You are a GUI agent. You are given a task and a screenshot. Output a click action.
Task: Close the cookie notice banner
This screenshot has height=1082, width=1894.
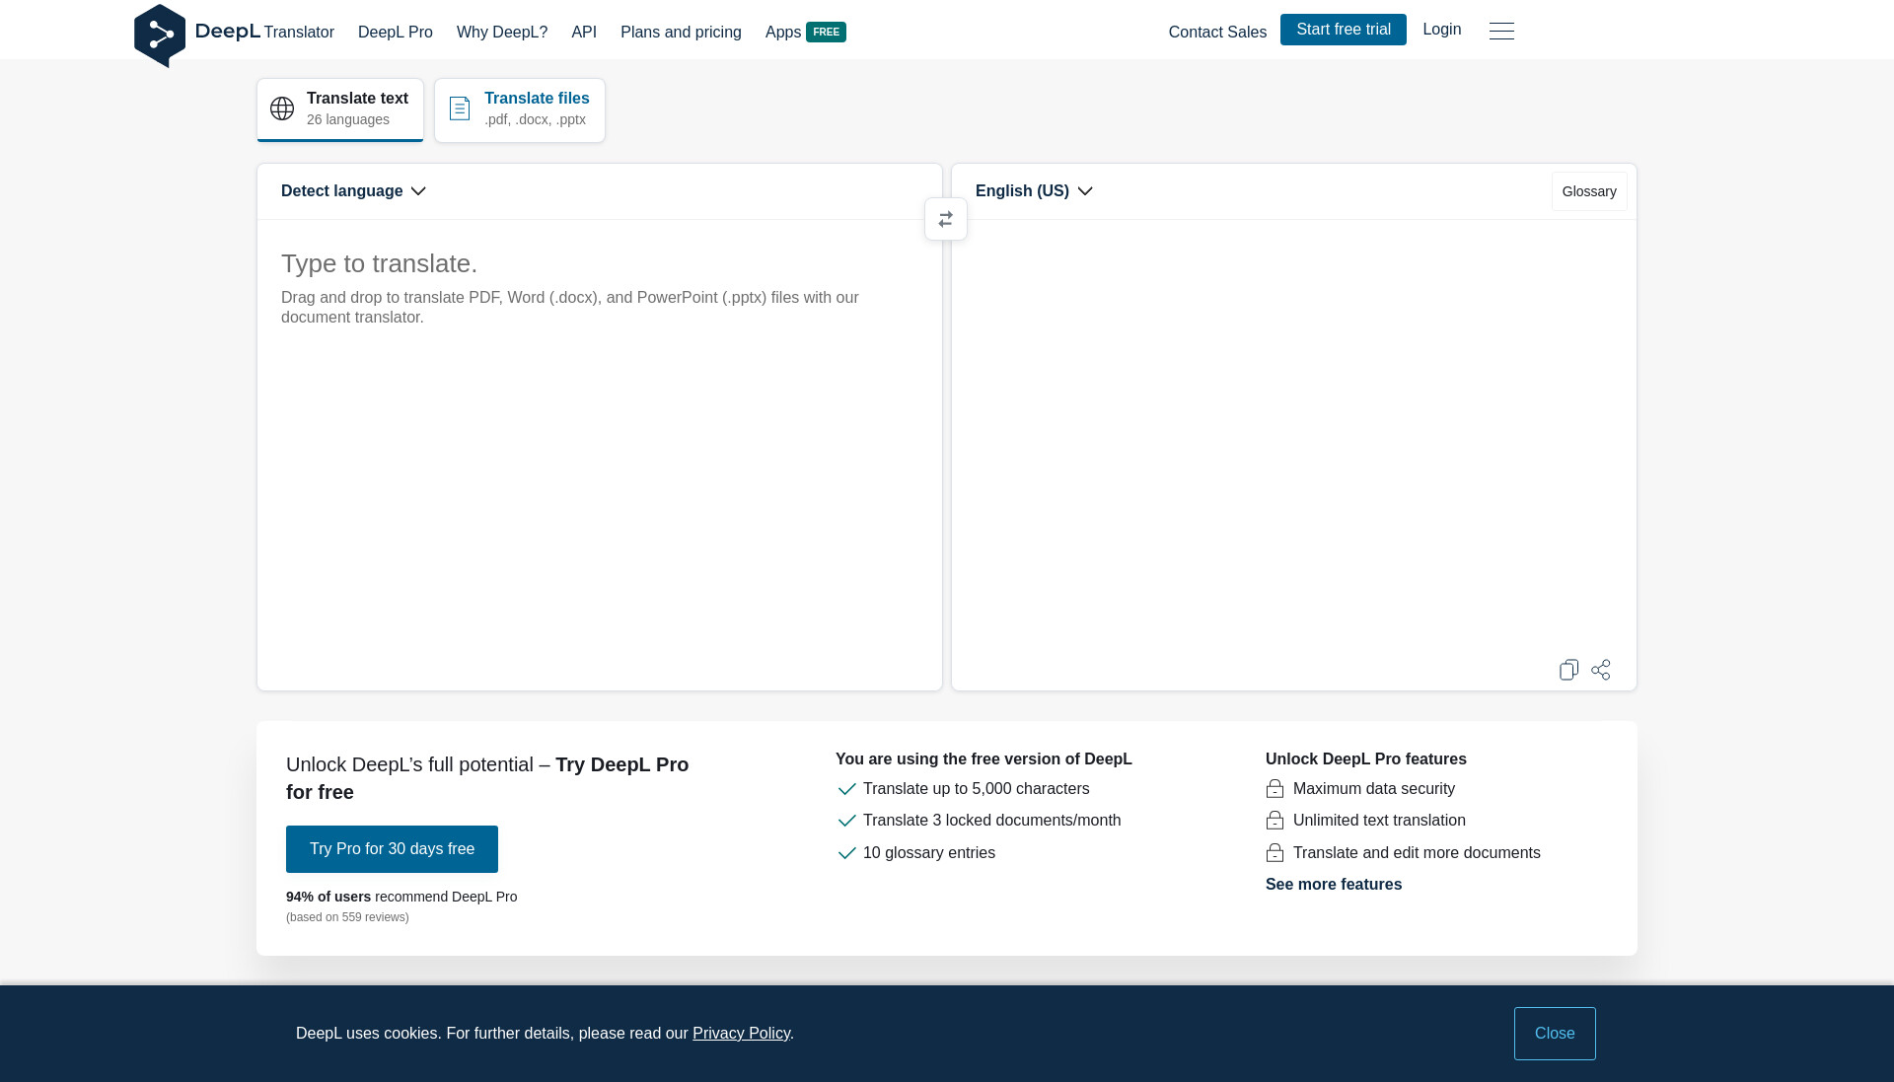point(1555,1034)
